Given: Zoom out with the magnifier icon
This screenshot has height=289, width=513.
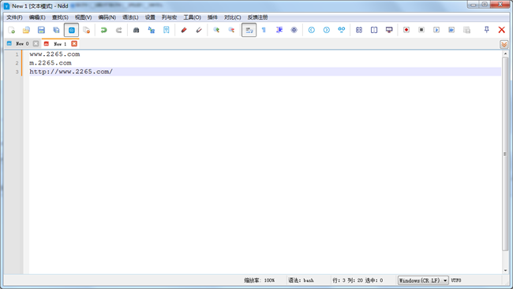Looking at the screenshot, I should (x=231, y=30).
